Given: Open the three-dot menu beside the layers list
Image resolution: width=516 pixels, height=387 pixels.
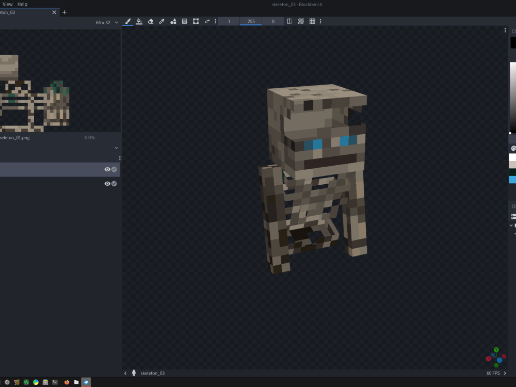Looking at the screenshot, I should 119,157.
